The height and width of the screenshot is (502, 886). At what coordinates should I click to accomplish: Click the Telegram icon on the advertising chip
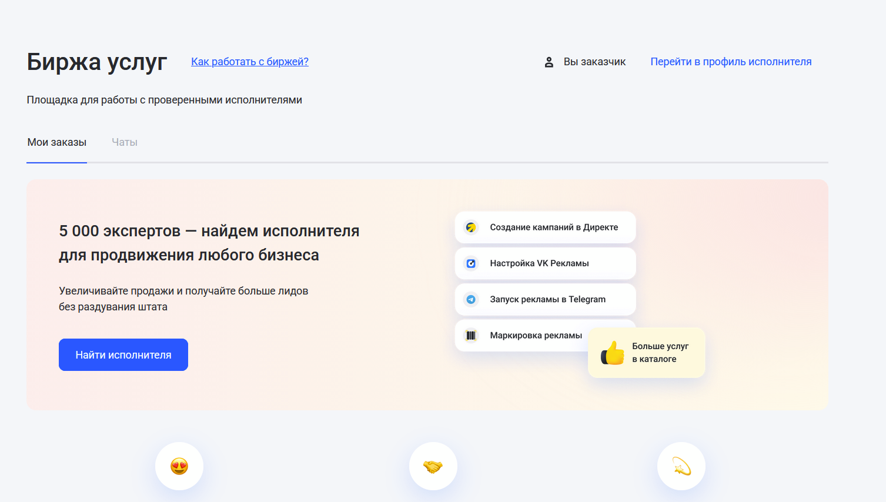(x=471, y=299)
